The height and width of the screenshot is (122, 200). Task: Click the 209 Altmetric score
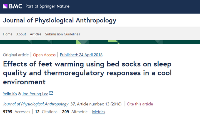[x=75, y=112]
